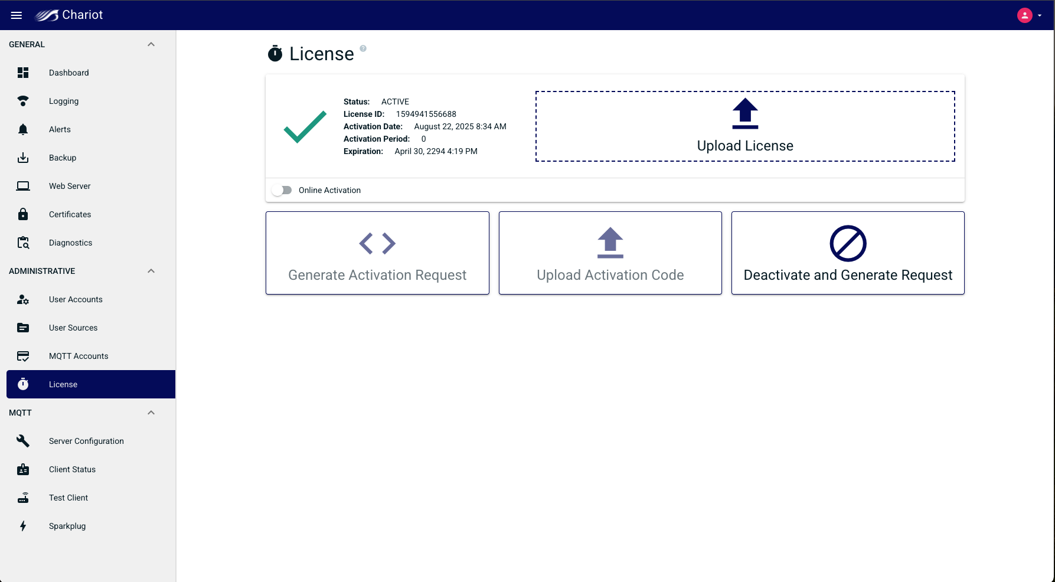1055x582 pixels.
Task: Open the user account dropdown
Action: click(1028, 15)
